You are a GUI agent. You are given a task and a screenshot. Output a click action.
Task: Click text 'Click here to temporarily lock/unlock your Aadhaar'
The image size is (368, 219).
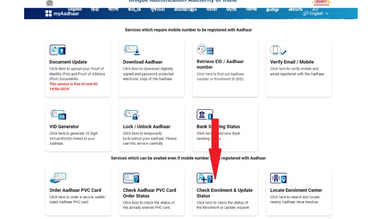click(150, 138)
